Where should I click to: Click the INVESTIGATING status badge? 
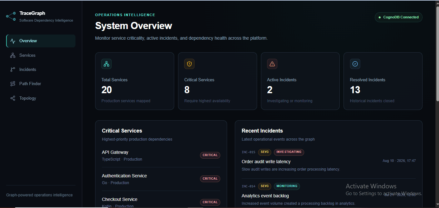click(x=289, y=152)
